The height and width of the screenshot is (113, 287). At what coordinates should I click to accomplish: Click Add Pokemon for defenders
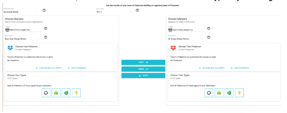pyautogui.click(x=240, y=68)
